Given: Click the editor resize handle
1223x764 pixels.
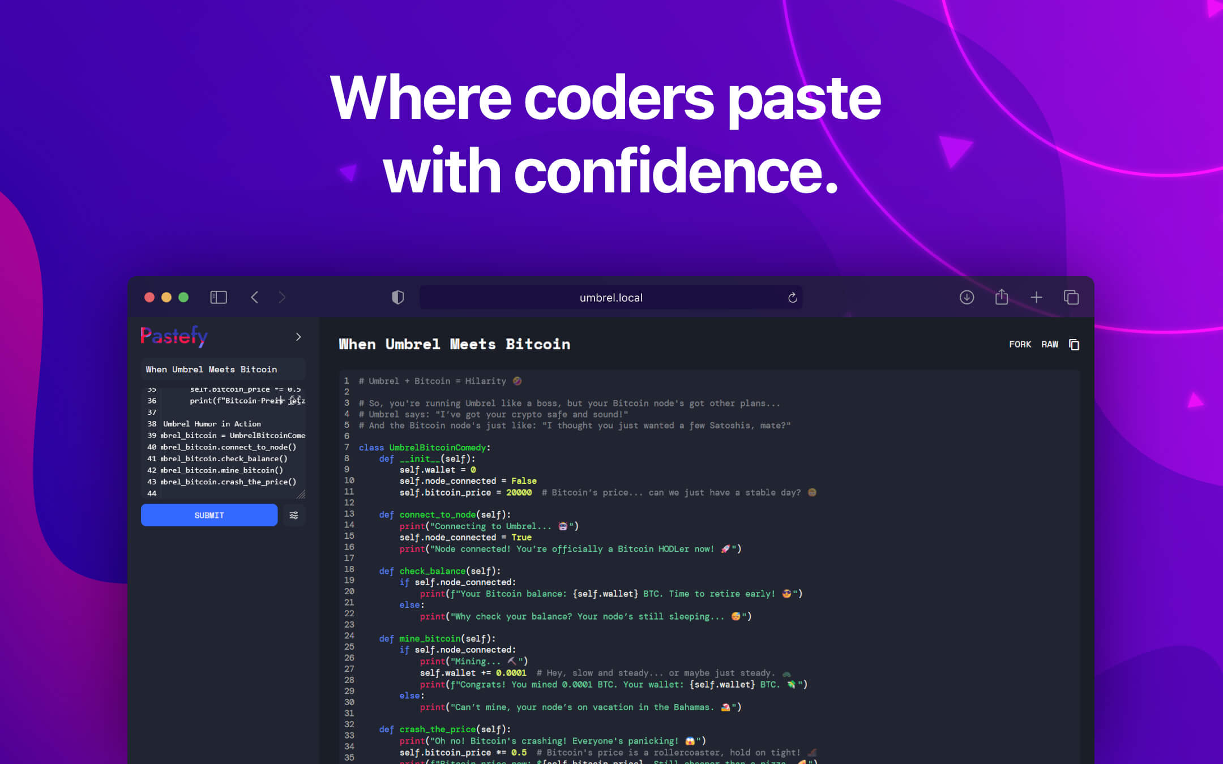Looking at the screenshot, I should 302,493.
